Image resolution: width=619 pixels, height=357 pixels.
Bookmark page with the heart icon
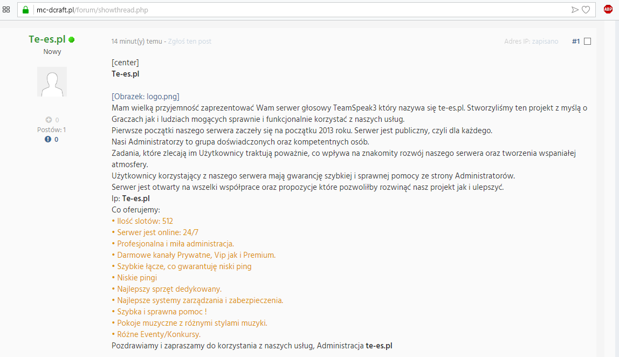(586, 10)
